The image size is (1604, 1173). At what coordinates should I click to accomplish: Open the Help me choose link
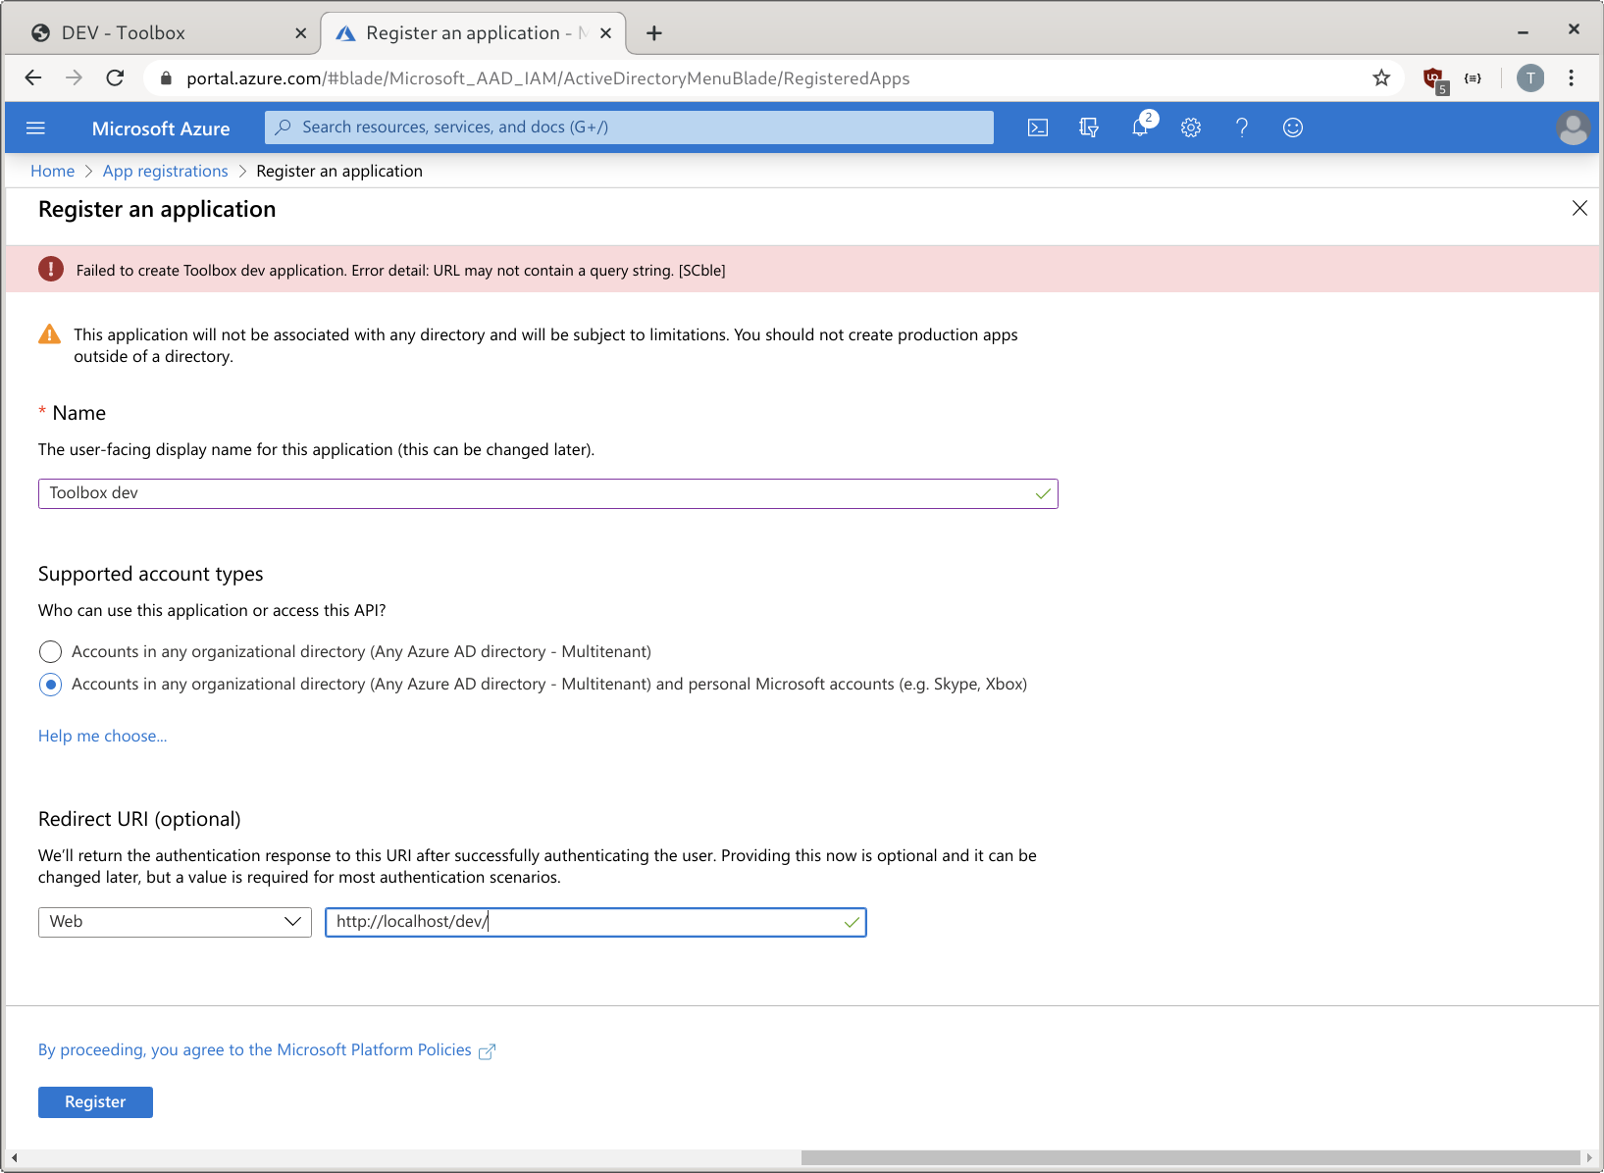pos(103,736)
